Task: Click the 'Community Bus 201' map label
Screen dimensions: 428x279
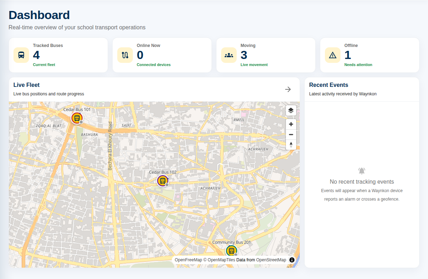Action: 231,242
